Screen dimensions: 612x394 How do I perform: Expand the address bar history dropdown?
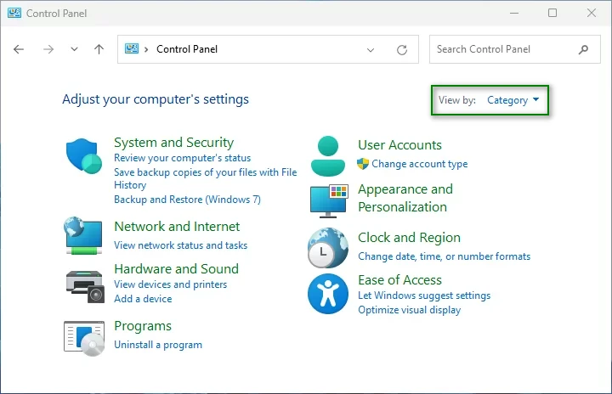(371, 50)
